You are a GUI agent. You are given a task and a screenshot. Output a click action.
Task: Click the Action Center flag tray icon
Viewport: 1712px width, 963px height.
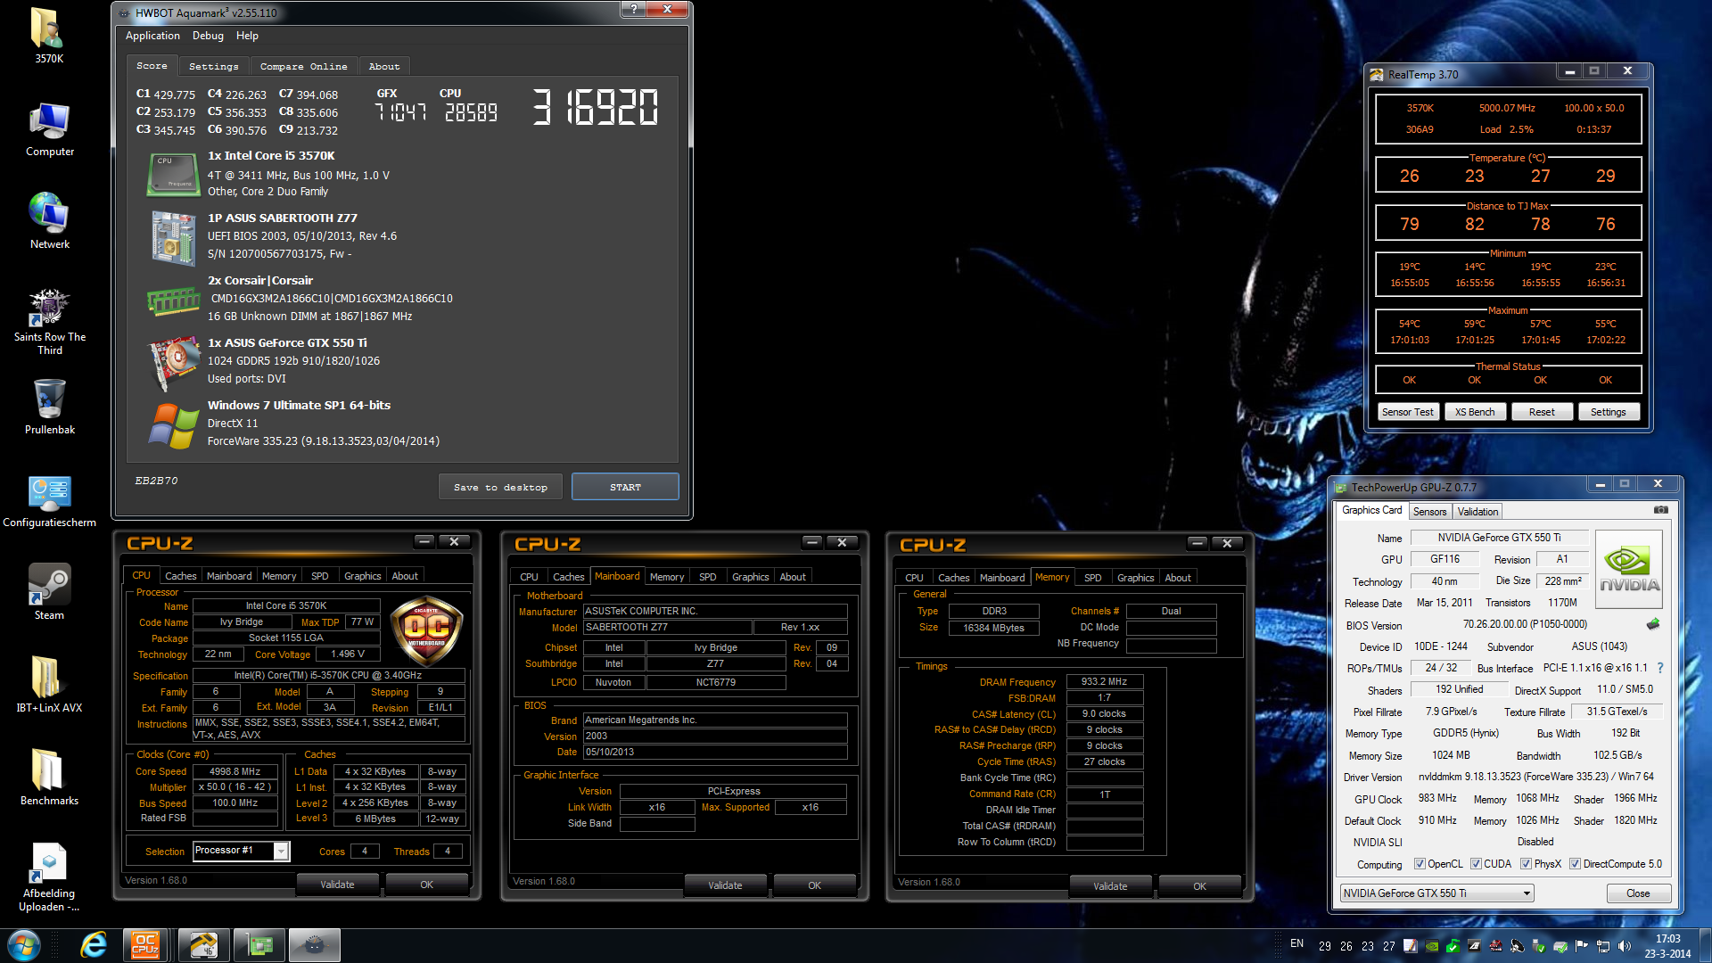point(1581,946)
